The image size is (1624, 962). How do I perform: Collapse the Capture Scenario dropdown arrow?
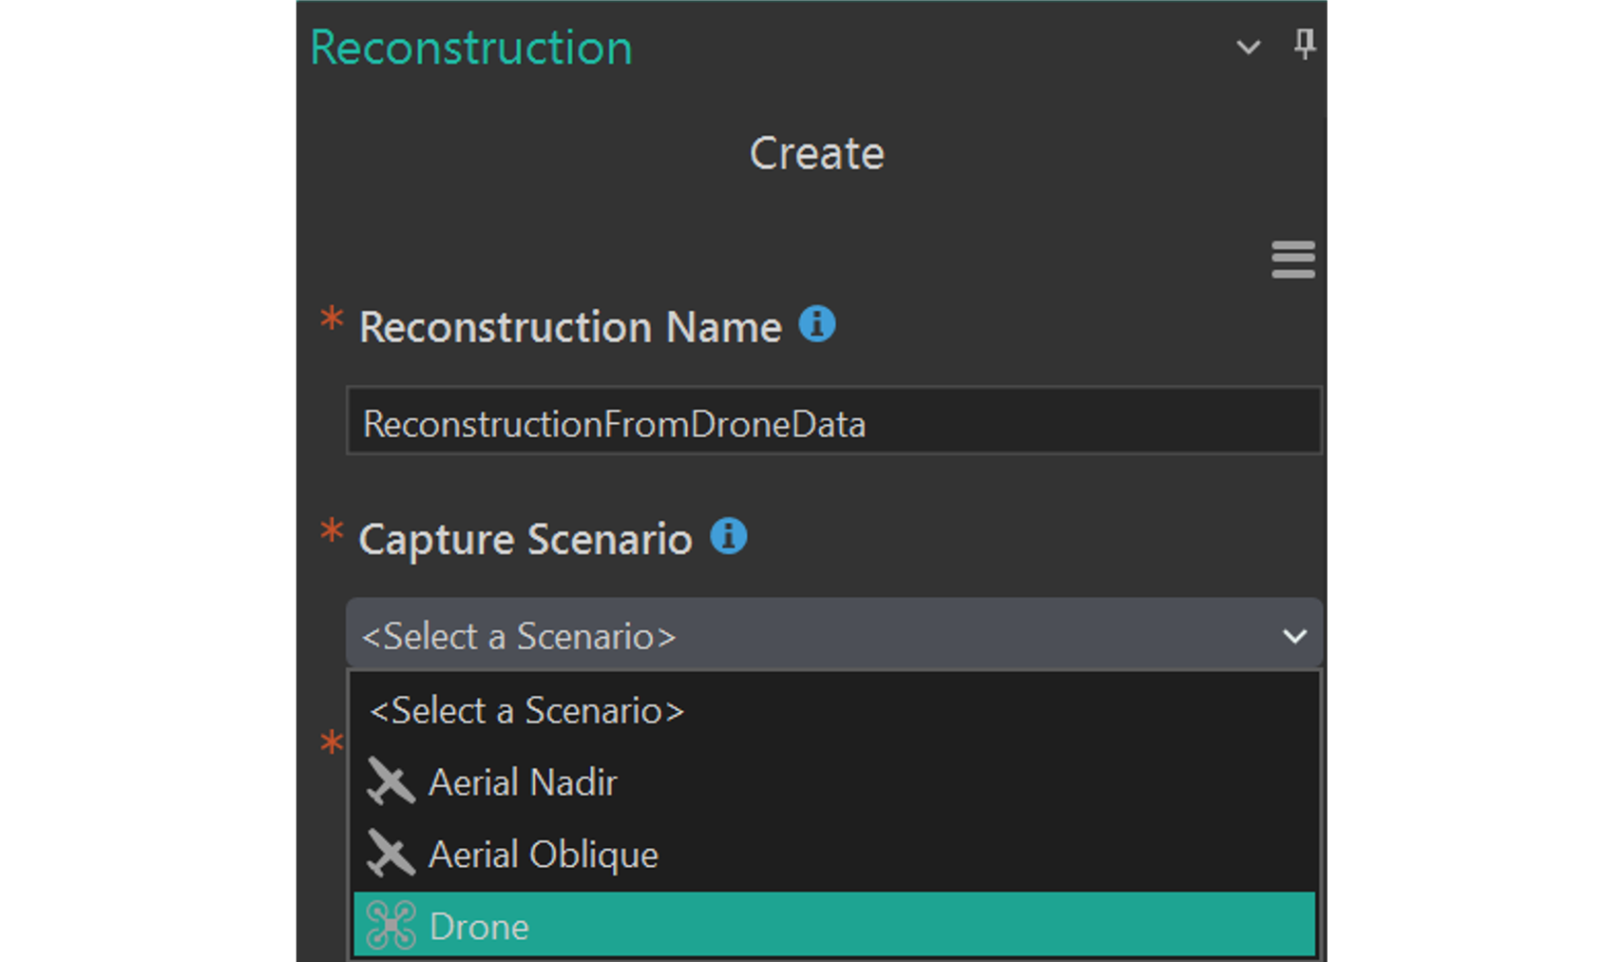[1294, 636]
